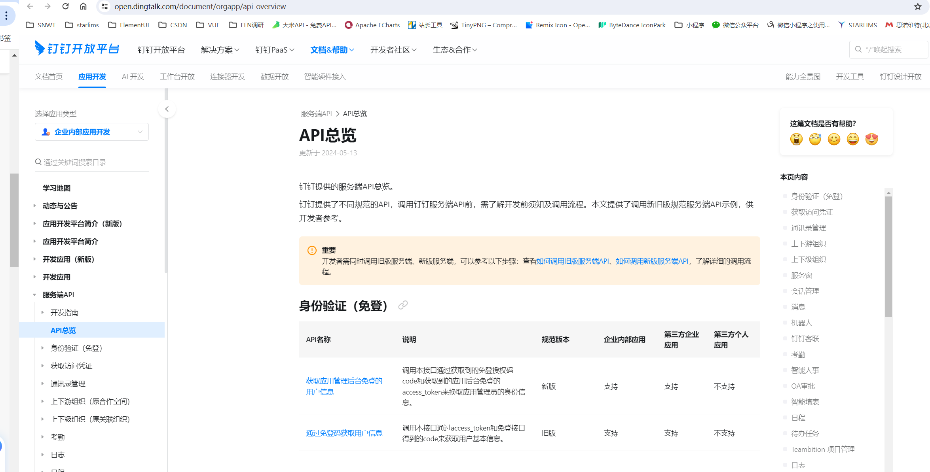Screen dimensions: 930x472
Task: Copy anchor link beside 身份验证（免登） heading
Action: (x=403, y=305)
